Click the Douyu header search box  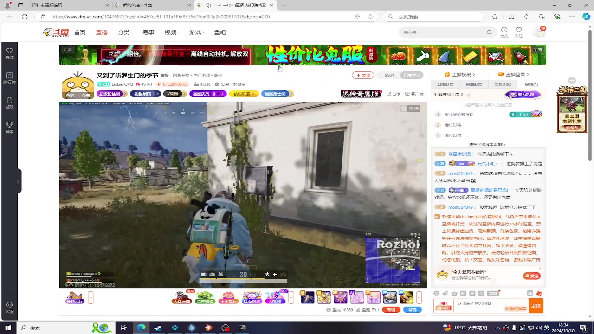click(448, 32)
